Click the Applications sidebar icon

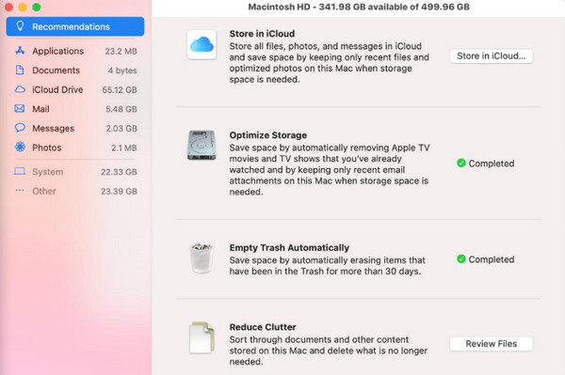20,51
